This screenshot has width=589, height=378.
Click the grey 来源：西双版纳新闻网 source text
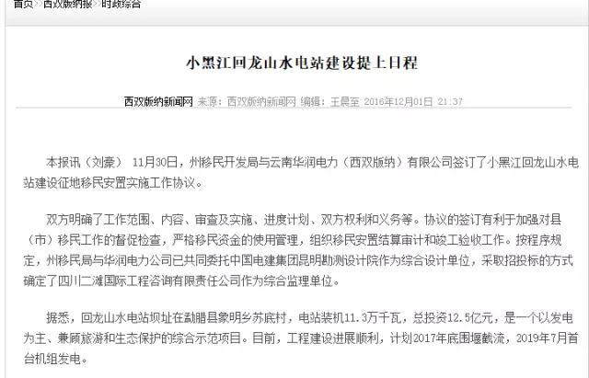coord(247,101)
